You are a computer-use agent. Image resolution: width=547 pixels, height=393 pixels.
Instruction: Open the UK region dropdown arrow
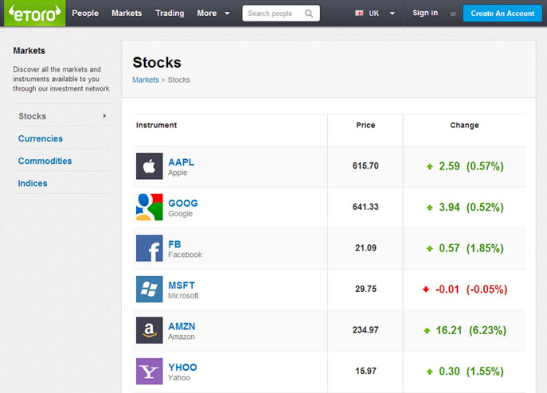tap(392, 14)
